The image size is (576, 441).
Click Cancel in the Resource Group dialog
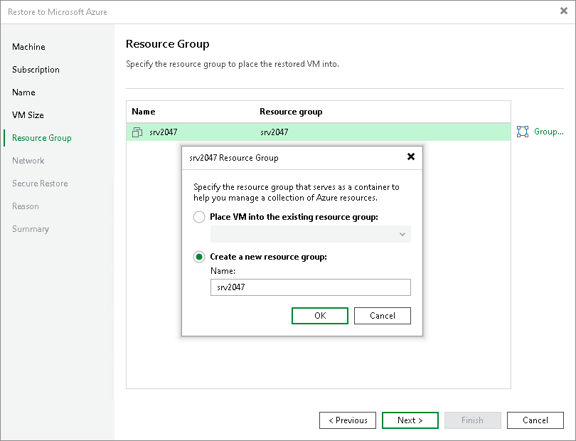(x=383, y=316)
